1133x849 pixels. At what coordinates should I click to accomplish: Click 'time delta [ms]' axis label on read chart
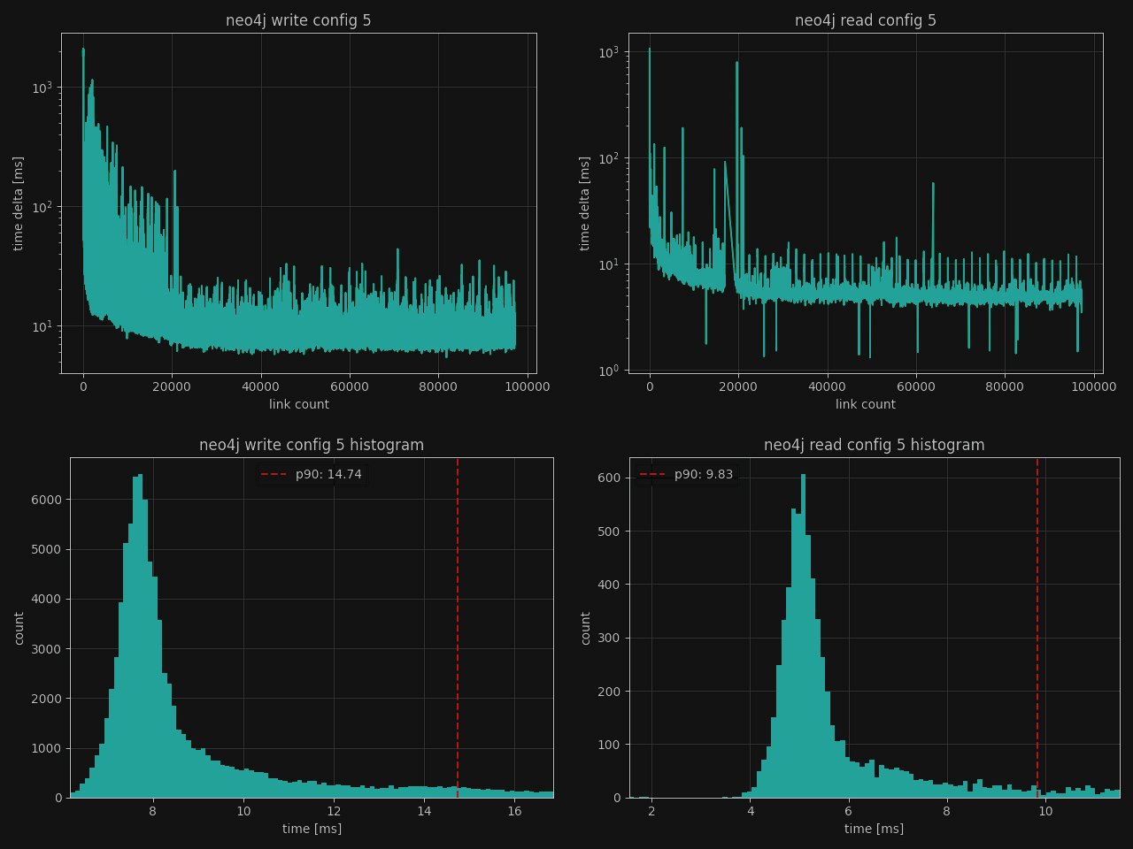point(584,203)
